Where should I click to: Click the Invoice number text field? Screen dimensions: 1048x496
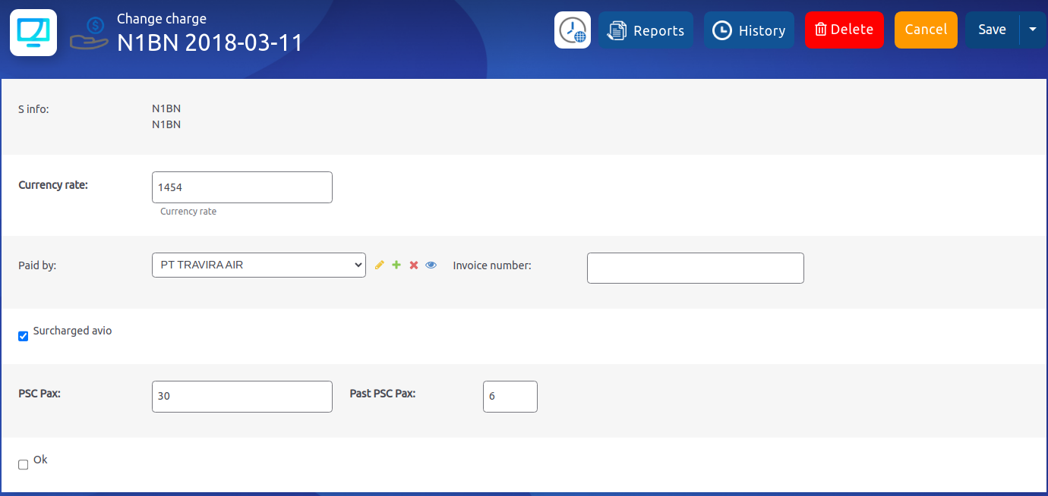coord(695,268)
